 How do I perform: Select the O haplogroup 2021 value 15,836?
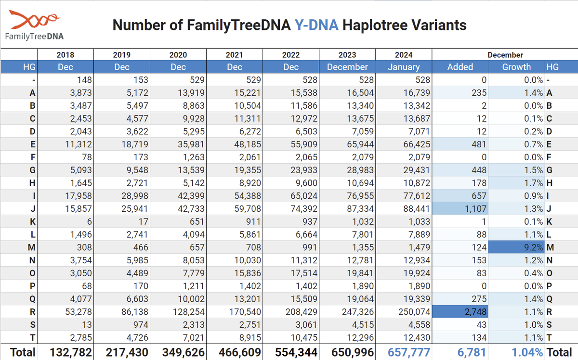pyautogui.click(x=235, y=273)
